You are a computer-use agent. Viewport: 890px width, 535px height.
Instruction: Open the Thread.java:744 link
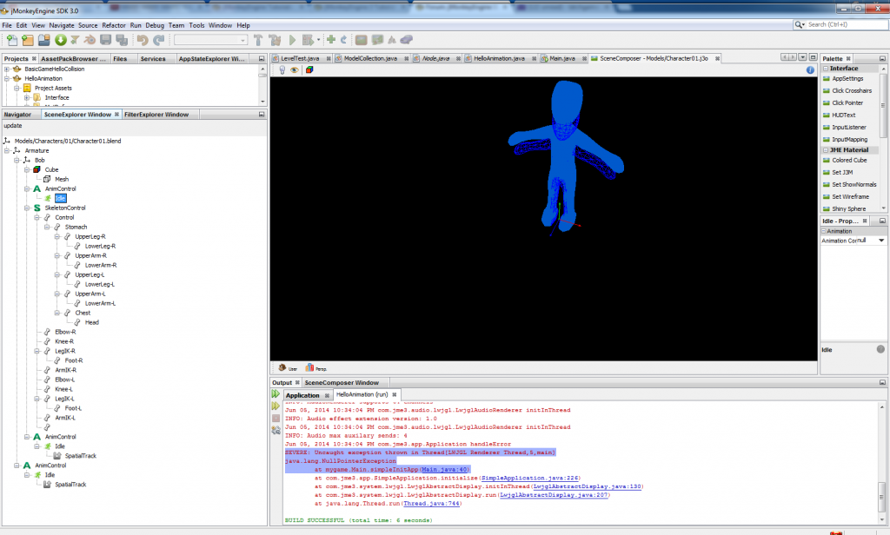coord(431,504)
